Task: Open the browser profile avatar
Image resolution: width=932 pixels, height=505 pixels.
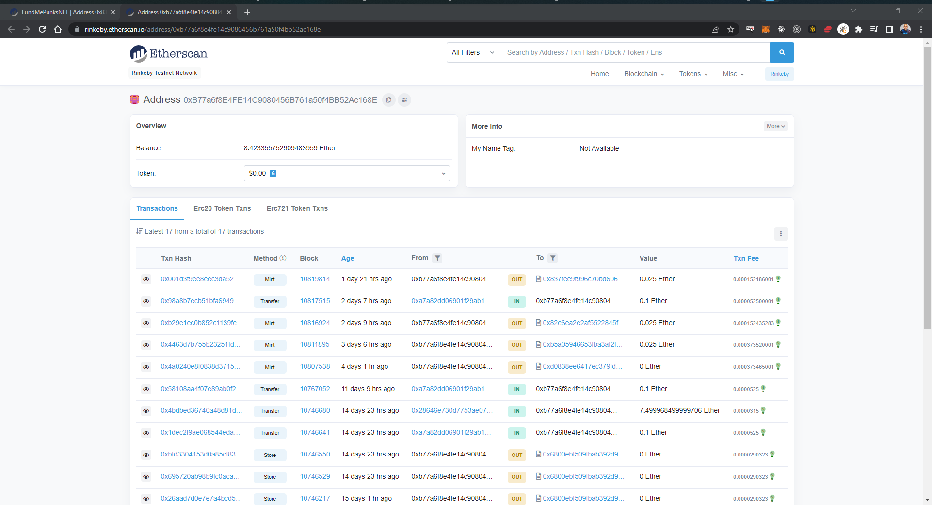Action: click(x=905, y=29)
